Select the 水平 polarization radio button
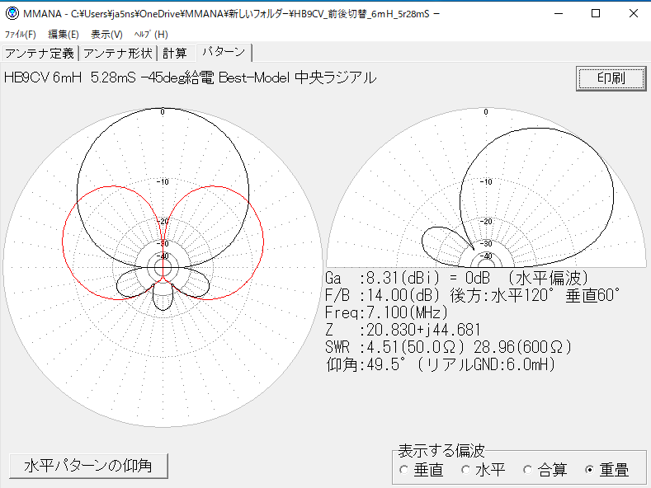Image resolution: width=651 pixels, height=488 pixels. 484,470
